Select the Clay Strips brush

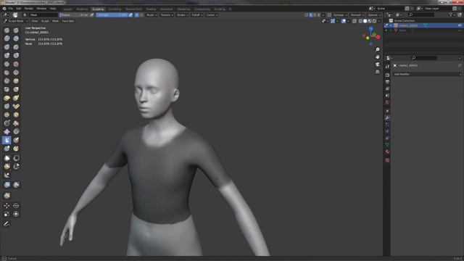tap(16, 38)
